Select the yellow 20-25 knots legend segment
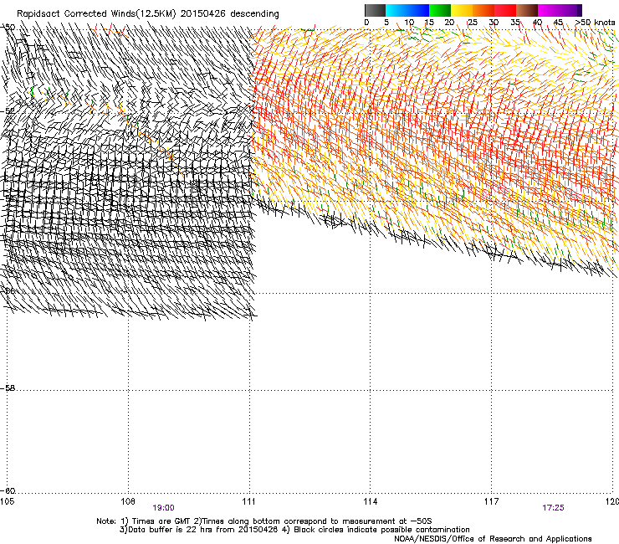This screenshot has width=619, height=544. (x=462, y=10)
